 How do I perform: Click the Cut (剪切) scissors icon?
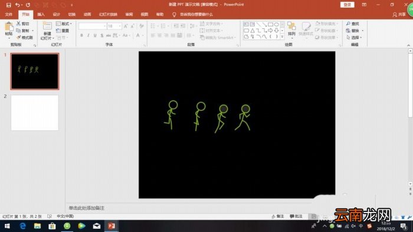tap(18, 24)
